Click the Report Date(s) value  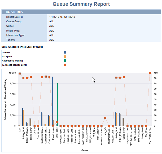coord(62,17)
